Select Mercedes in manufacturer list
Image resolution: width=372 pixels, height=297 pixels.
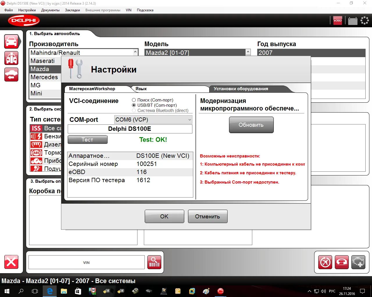coord(46,77)
